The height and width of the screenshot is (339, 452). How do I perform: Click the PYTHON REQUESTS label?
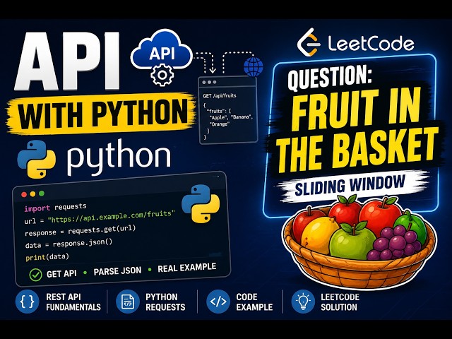pyautogui.click(x=165, y=302)
